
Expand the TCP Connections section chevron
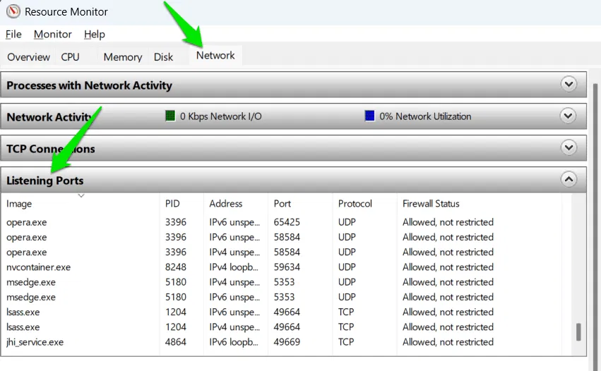click(569, 147)
